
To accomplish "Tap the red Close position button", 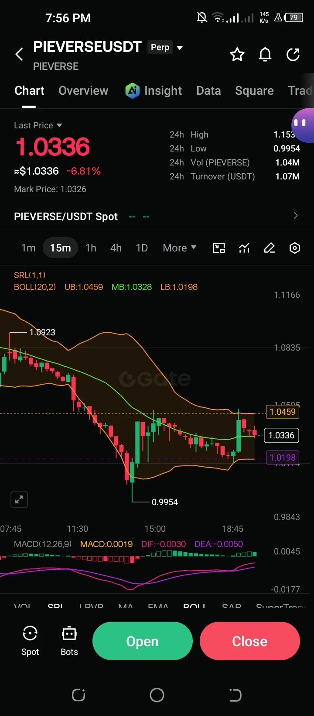I will coord(250,641).
